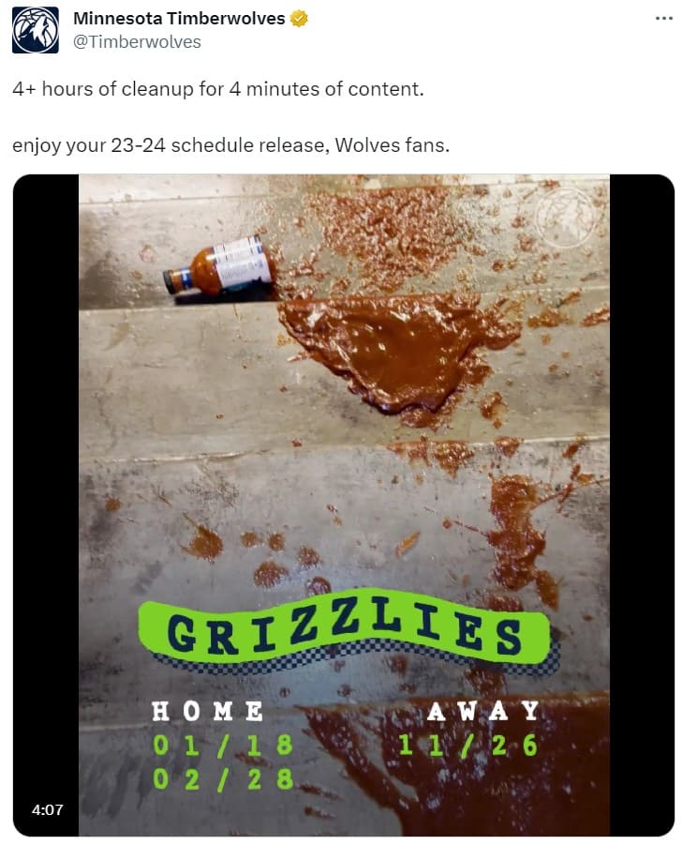Image resolution: width=683 pixels, height=845 pixels.
Task: Click the schedule release text line
Action: (x=230, y=145)
